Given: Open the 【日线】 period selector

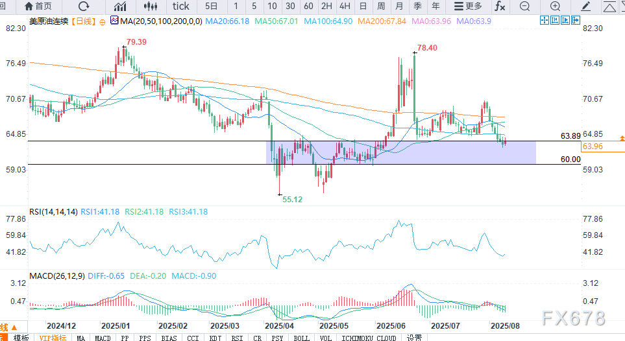Looking at the screenshot, I should click(x=82, y=21).
